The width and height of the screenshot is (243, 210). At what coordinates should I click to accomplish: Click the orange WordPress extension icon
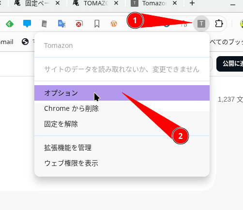coord(114,24)
